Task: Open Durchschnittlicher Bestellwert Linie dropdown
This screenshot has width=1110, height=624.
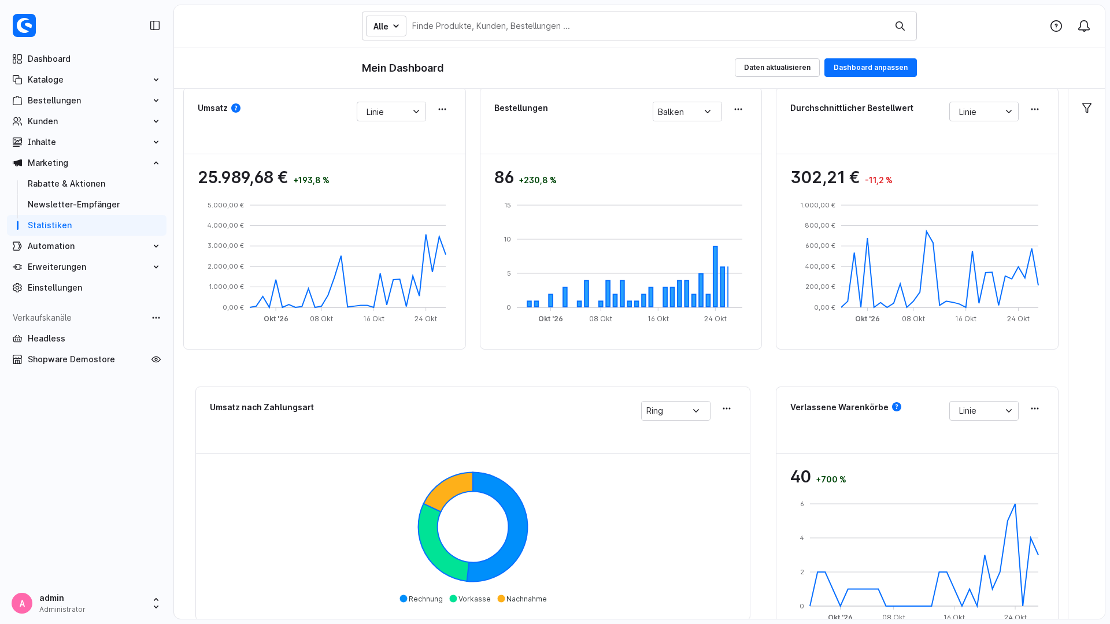Action: pos(984,112)
